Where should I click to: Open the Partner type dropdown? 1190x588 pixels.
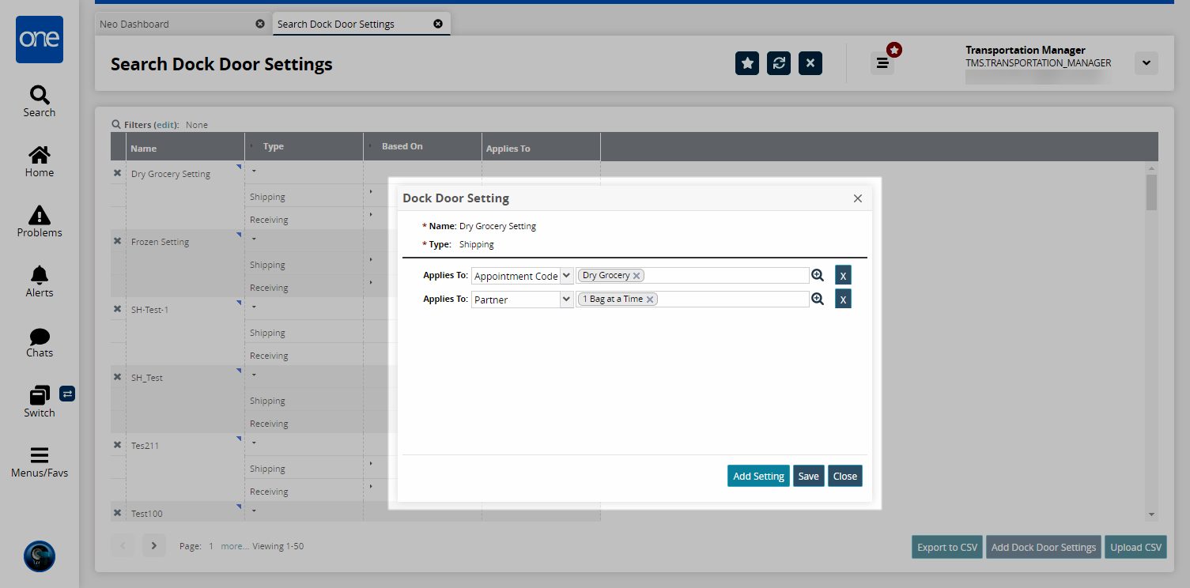(566, 300)
